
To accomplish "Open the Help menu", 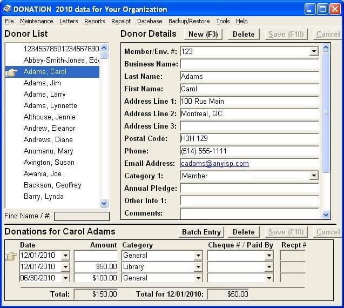I will tap(242, 21).
